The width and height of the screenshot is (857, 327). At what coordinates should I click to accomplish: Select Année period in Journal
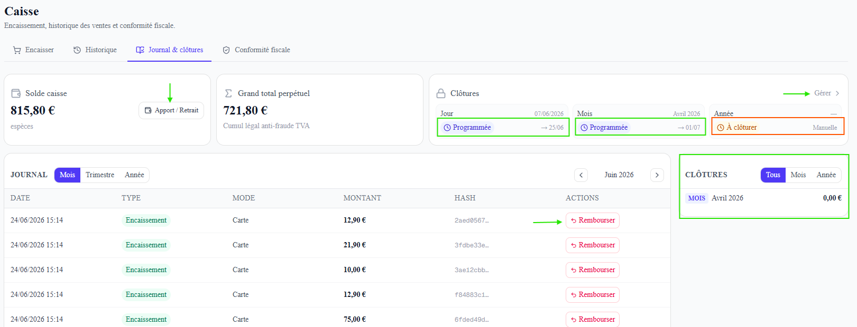pyautogui.click(x=134, y=175)
